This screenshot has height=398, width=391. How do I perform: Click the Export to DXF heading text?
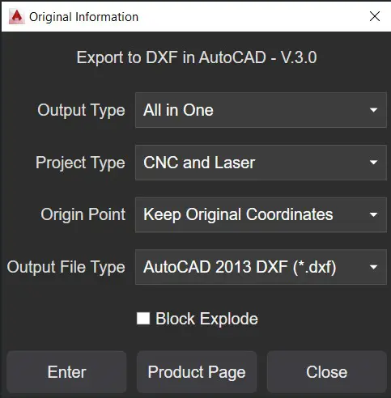[197, 57]
